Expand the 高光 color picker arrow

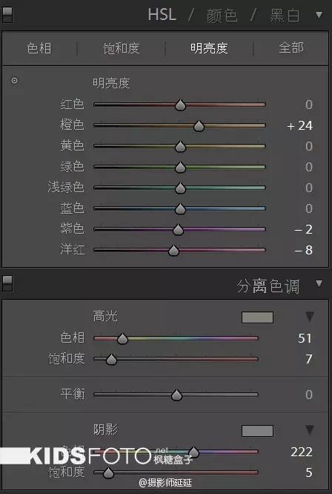tap(310, 317)
